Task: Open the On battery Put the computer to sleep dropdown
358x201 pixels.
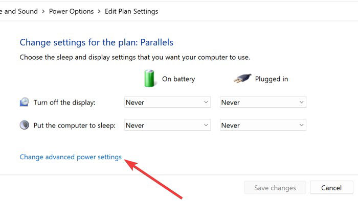Action: (x=167, y=125)
